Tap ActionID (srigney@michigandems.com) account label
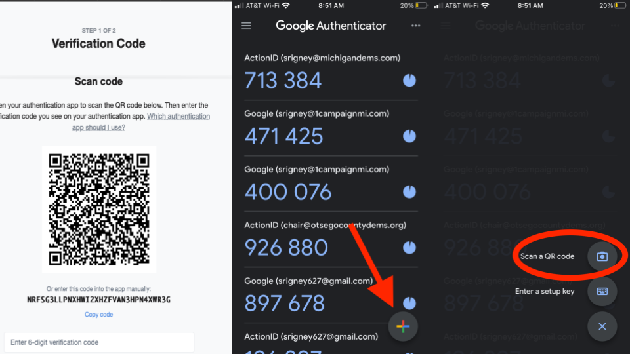Image resolution: width=630 pixels, height=354 pixels. [x=322, y=58]
